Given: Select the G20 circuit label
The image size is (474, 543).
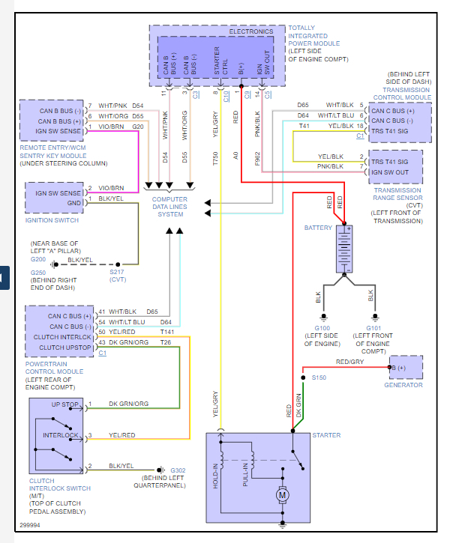Looking at the screenshot, I should tap(138, 127).
